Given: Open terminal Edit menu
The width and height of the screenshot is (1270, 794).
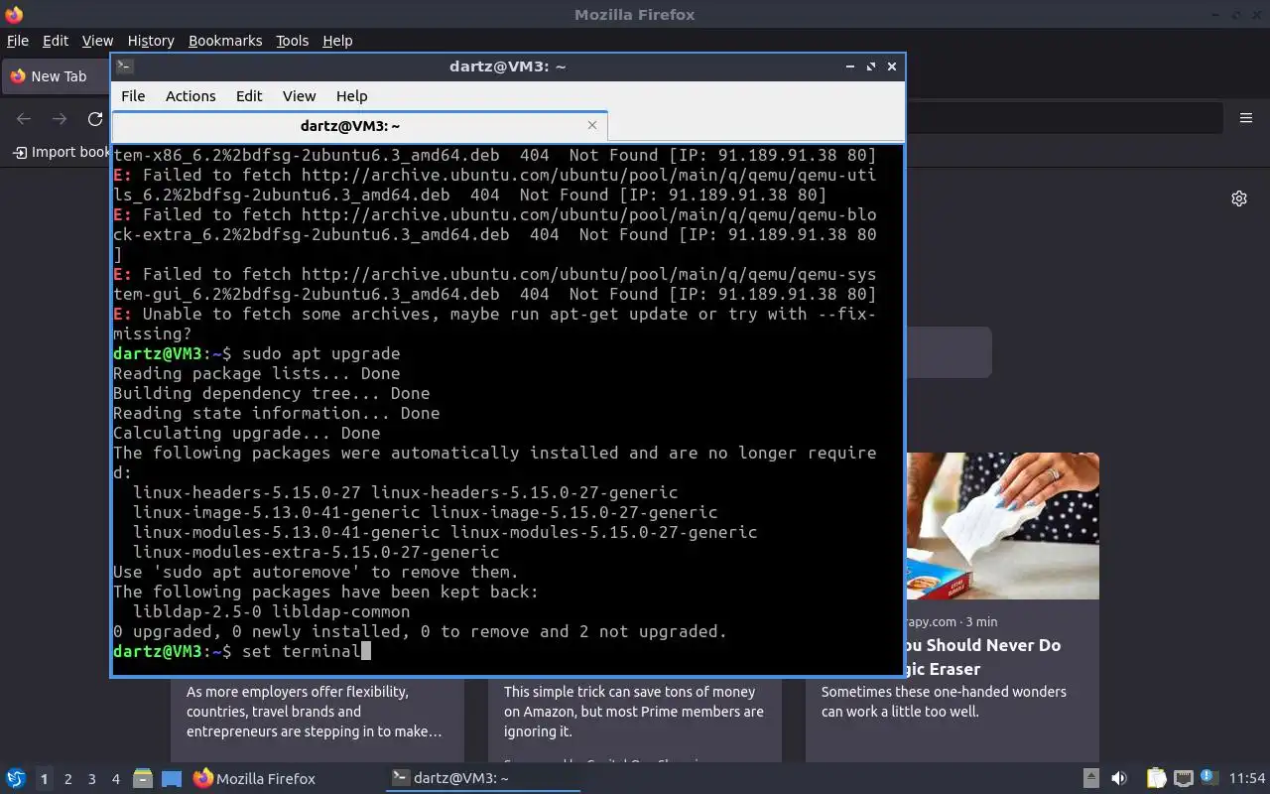Looking at the screenshot, I should coord(249,96).
